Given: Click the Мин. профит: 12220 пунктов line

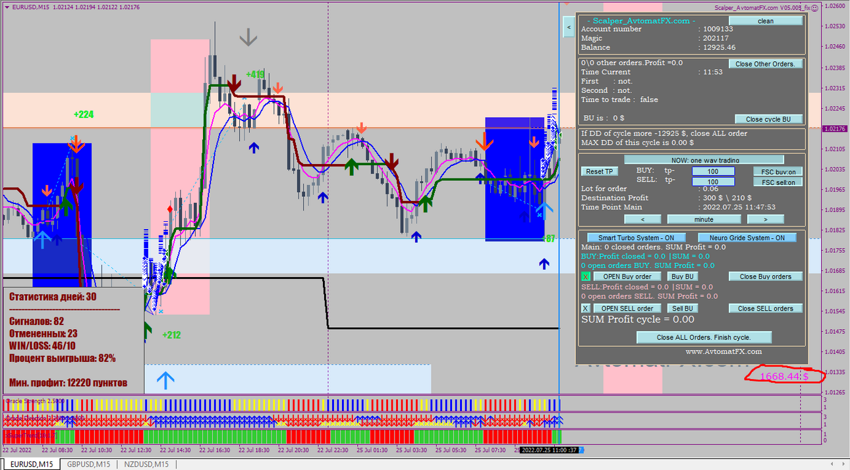Looking at the screenshot, I should coord(68,382).
